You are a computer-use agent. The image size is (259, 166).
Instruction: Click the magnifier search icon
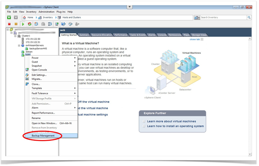(249, 18)
